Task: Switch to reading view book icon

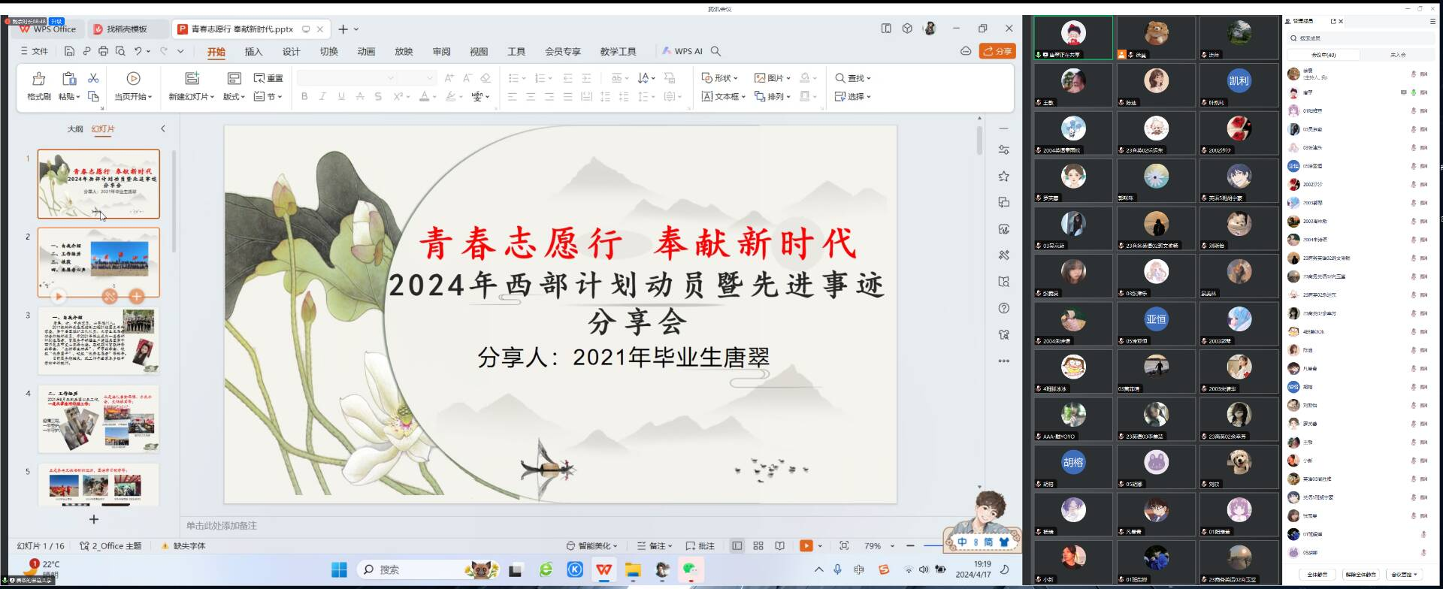Action: (780, 546)
